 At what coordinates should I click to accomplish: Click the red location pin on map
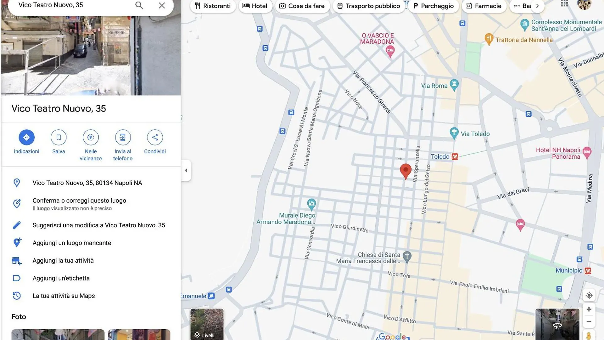(405, 171)
